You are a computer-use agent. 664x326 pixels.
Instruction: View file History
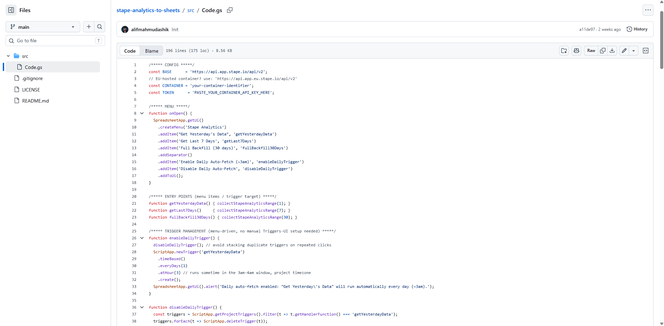[x=637, y=29]
